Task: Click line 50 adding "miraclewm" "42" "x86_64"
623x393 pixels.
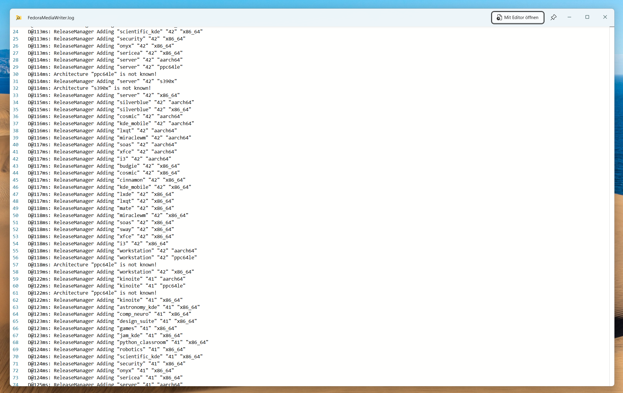Action: coord(108,216)
